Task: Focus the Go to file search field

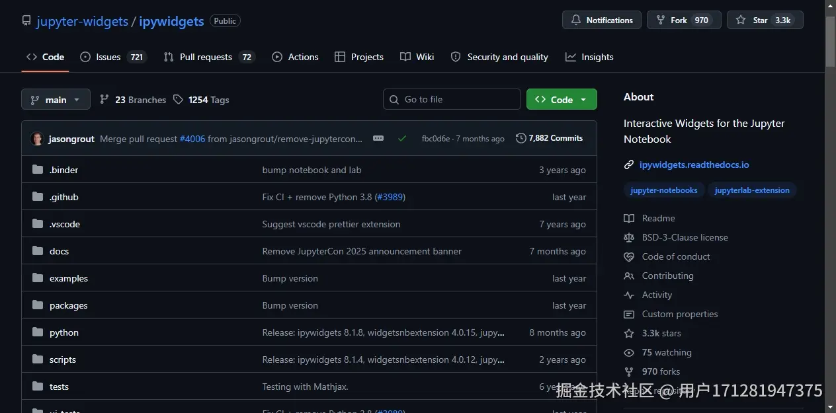Action: coord(452,99)
